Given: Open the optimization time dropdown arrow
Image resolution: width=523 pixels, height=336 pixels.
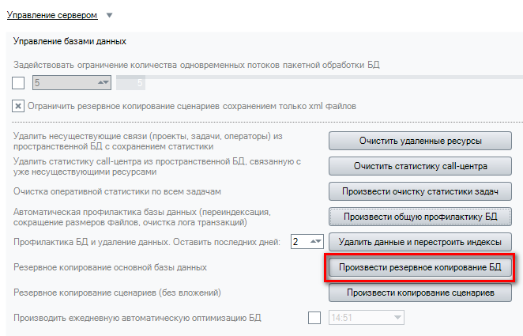Looking at the screenshot, I should click(x=397, y=318).
